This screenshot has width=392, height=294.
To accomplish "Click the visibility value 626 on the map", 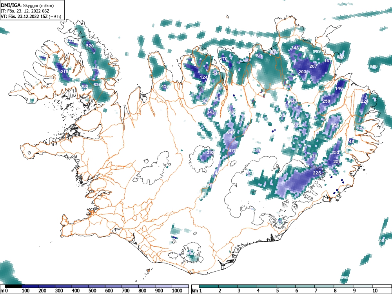I will pyautogui.click(x=97, y=85).
